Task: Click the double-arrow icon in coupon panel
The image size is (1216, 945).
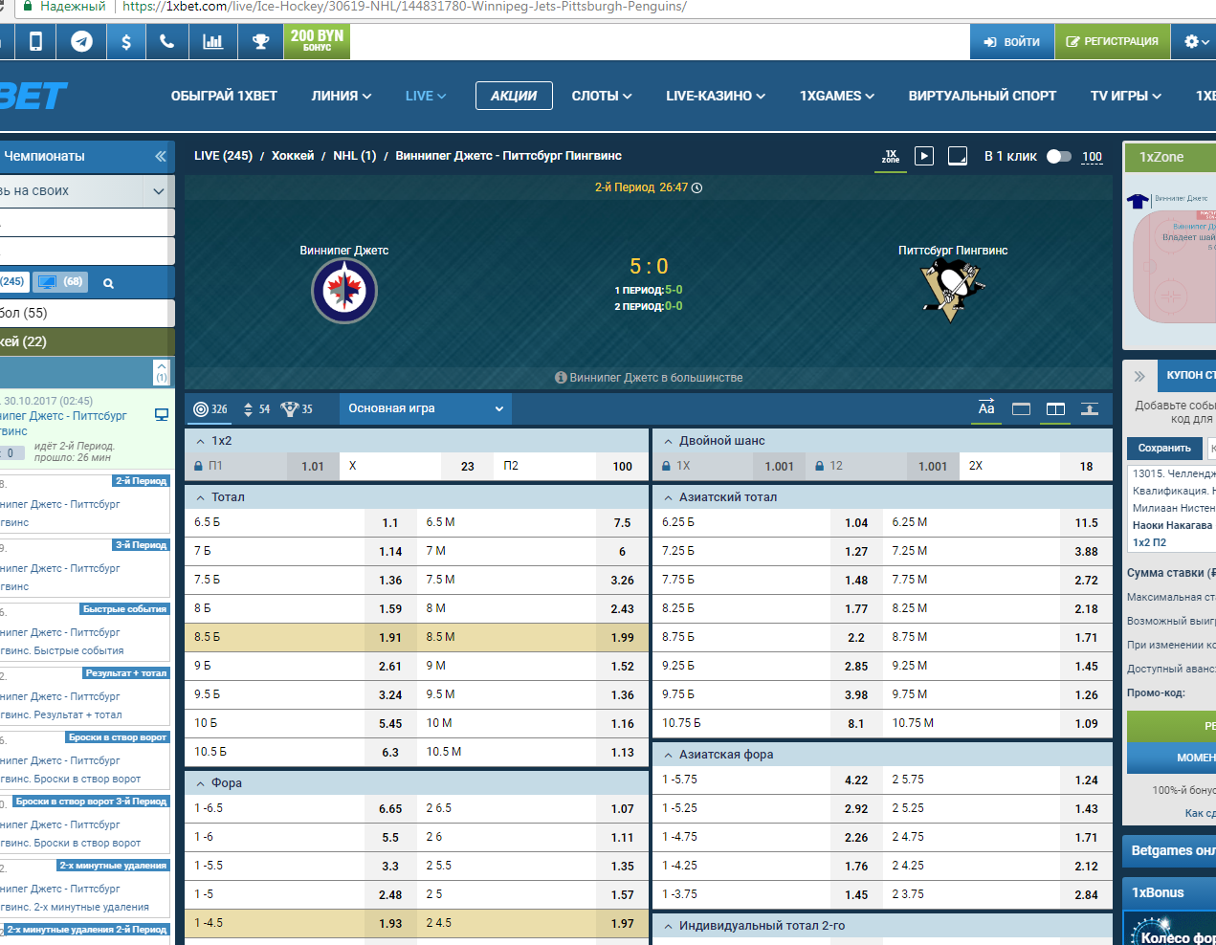Action: coord(1139,376)
